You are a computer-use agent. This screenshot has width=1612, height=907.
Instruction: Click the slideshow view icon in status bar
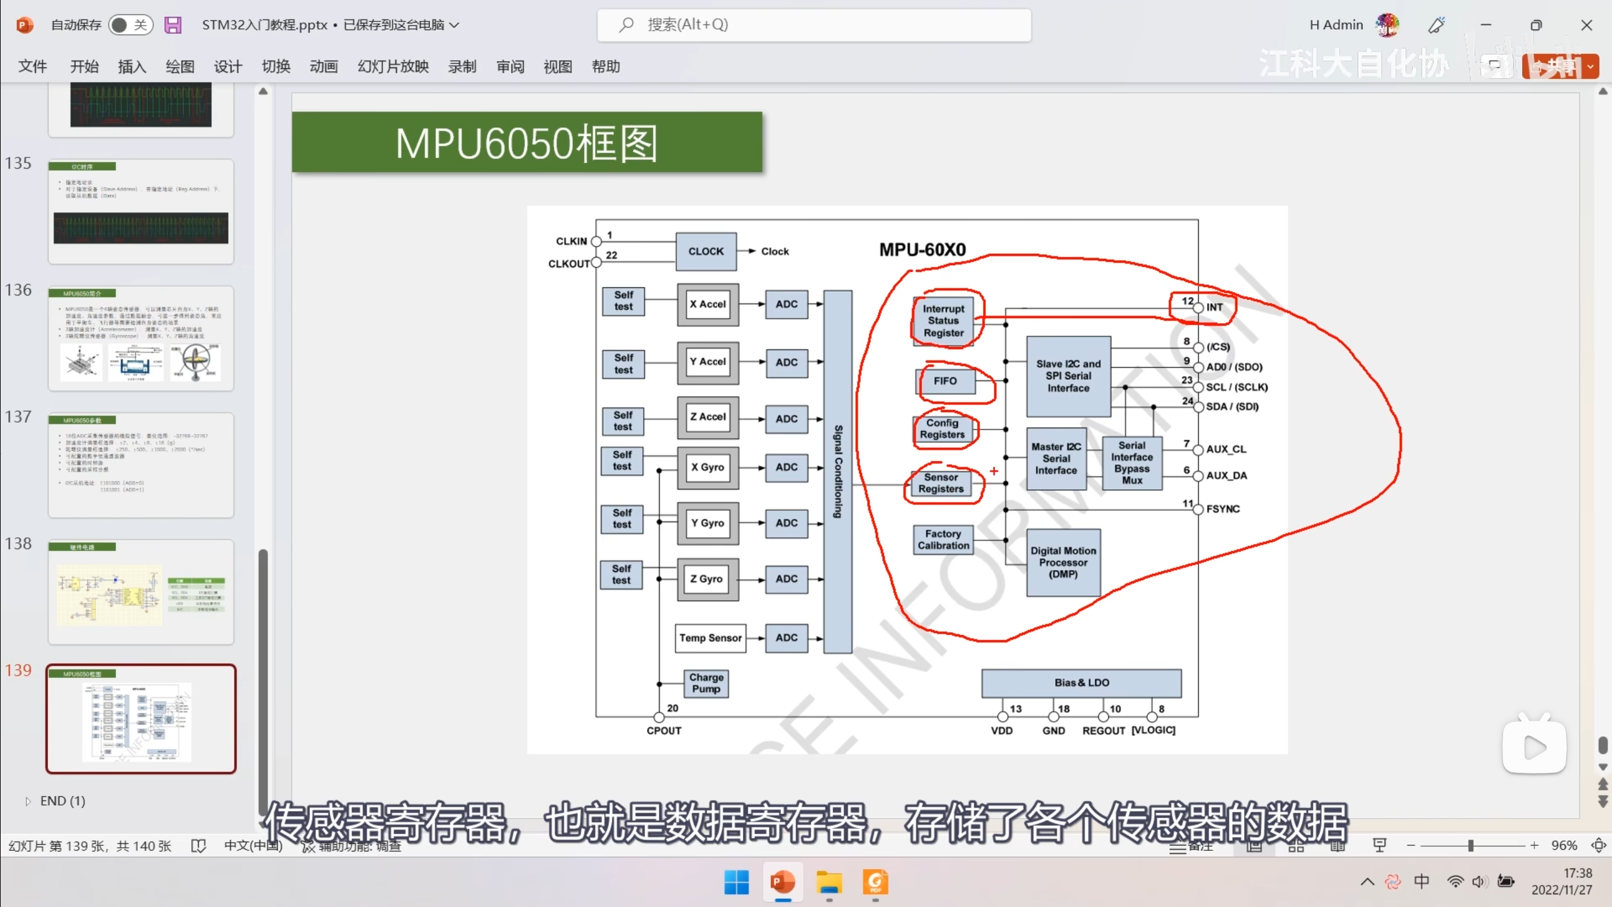(1379, 845)
